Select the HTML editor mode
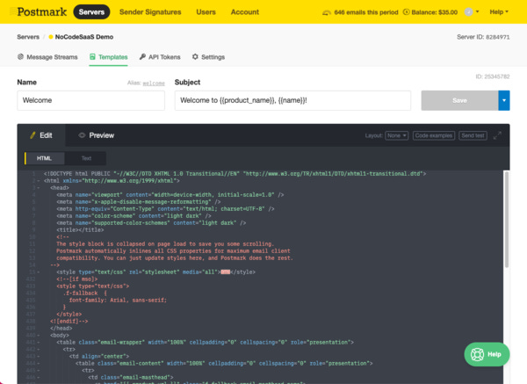The width and height of the screenshot is (527, 384). tap(45, 158)
